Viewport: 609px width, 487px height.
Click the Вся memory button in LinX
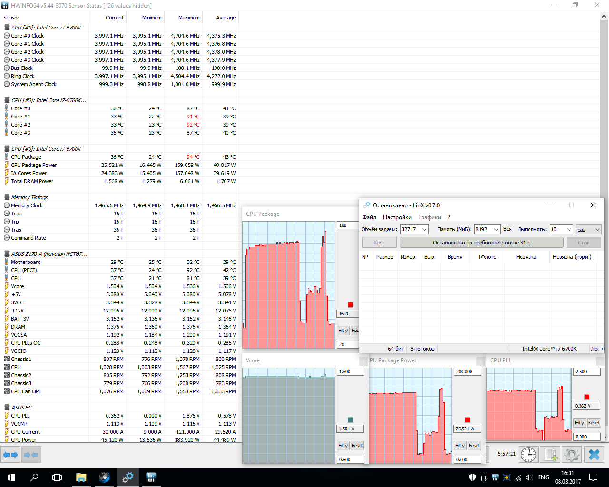pos(508,229)
